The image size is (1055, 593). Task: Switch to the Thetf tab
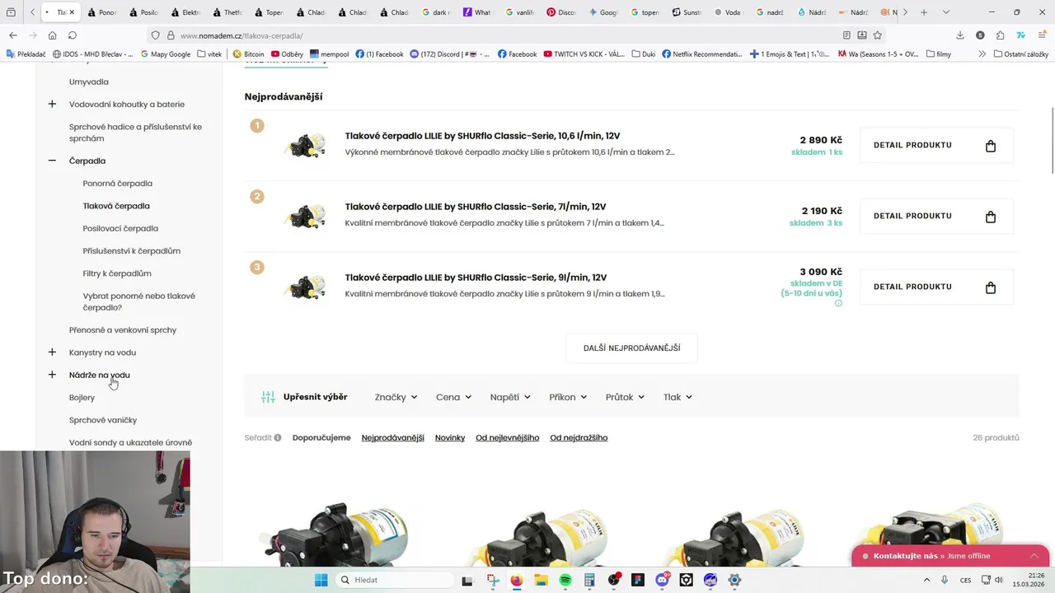[x=227, y=12]
